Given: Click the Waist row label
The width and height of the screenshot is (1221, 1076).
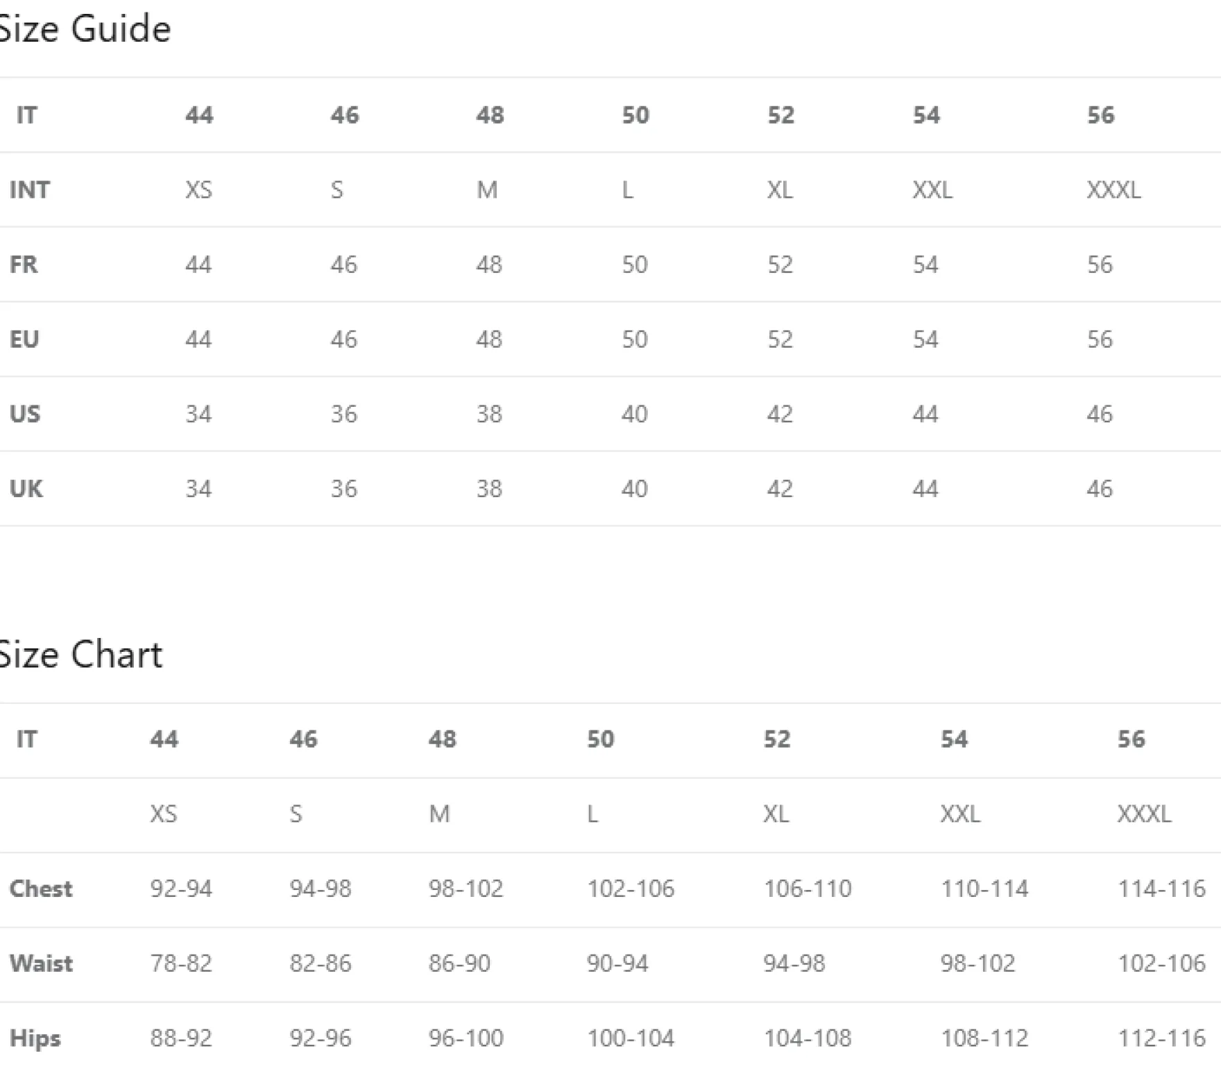Looking at the screenshot, I should pos(41,964).
